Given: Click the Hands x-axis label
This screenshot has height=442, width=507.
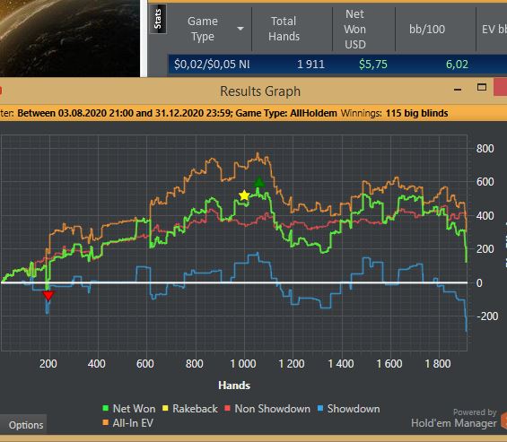Looking at the screenshot, I should click(x=234, y=386).
